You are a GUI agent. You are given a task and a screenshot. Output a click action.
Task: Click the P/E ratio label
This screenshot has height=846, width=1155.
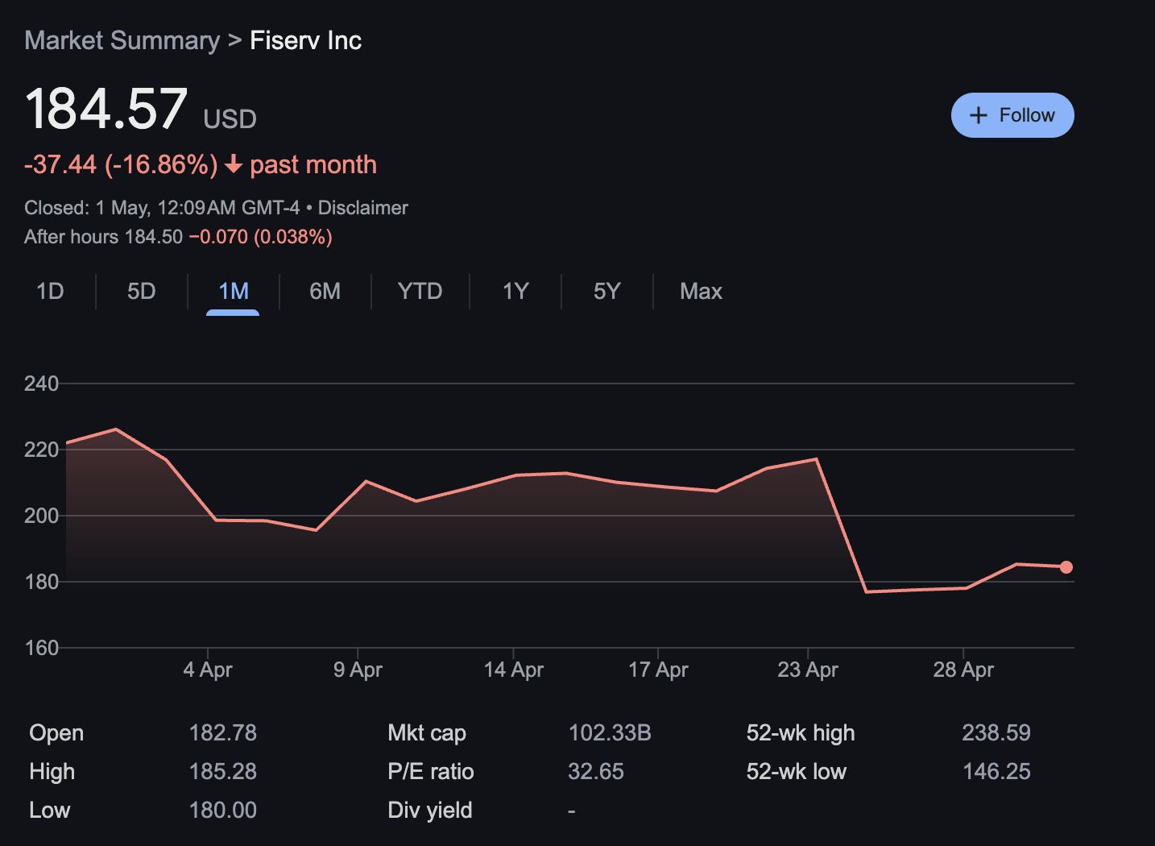coord(431,771)
